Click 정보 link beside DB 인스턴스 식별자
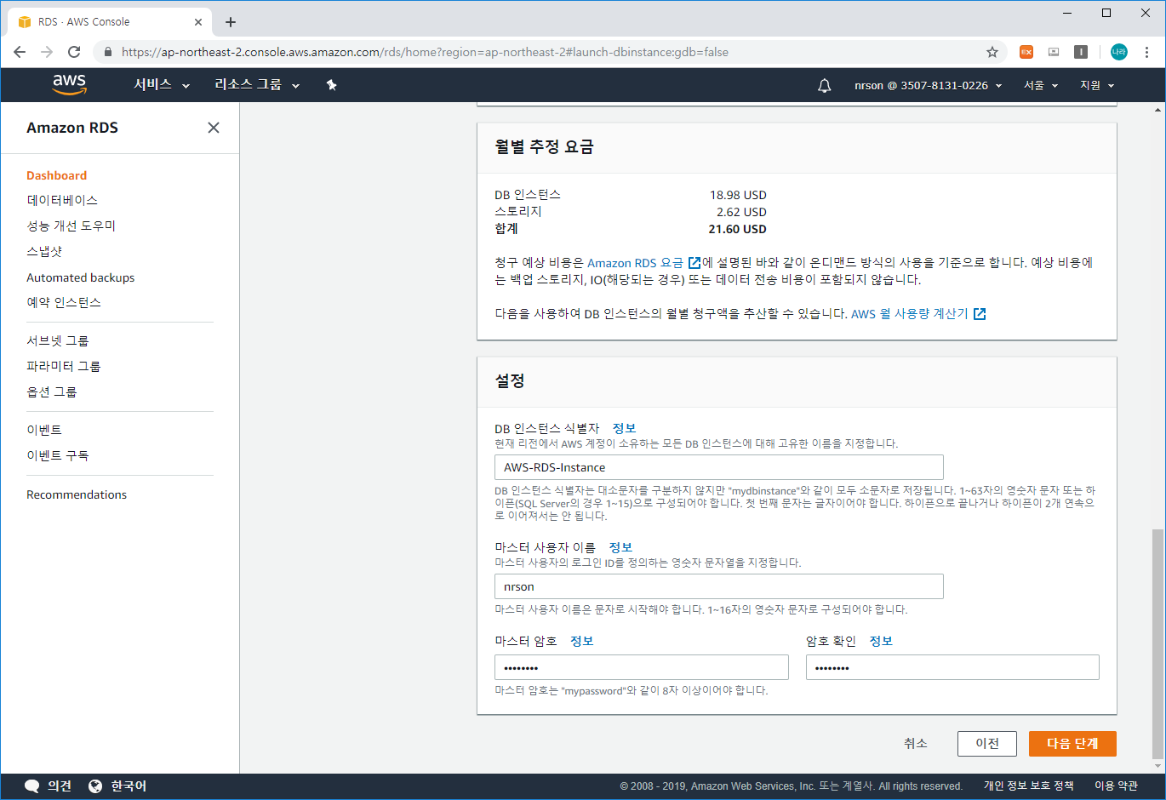 pyautogui.click(x=624, y=428)
